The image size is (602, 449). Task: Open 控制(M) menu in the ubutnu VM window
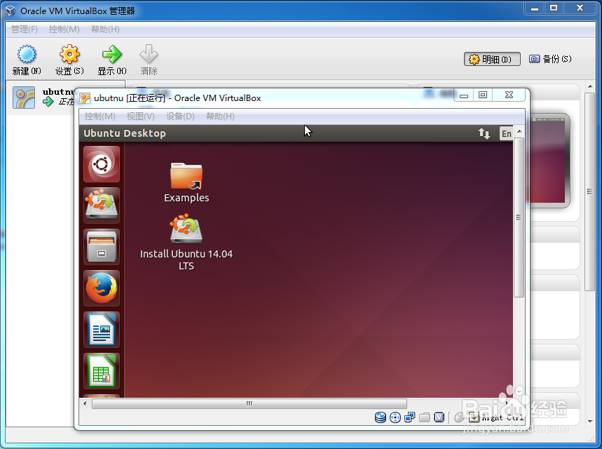point(100,116)
